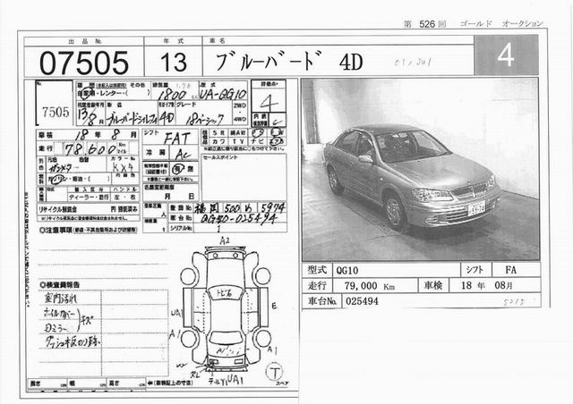This screenshot has height=404, width=573.
Task: Click the ゴールド オークション title
Action: coord(501,24)
